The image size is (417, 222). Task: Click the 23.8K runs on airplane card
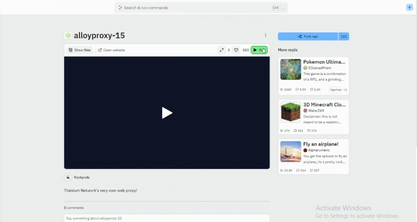tap(286, 170)
